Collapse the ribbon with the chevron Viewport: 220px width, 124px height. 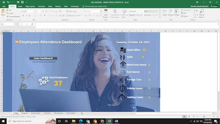(x=218, y=20)
